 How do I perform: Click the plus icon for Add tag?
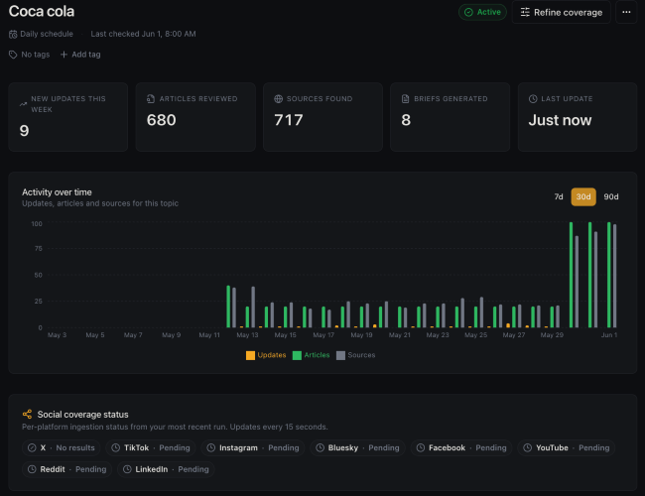(x=64, y=55)
